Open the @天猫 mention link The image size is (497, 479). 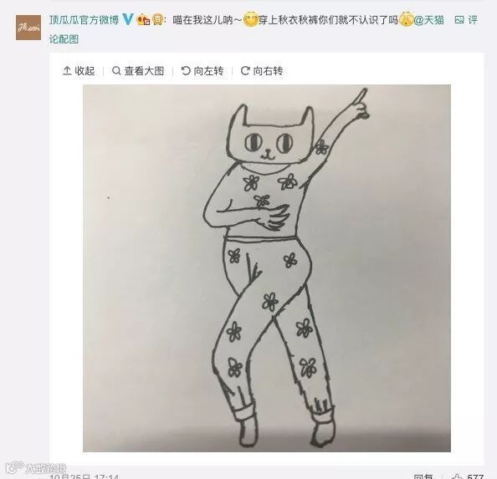429,20
